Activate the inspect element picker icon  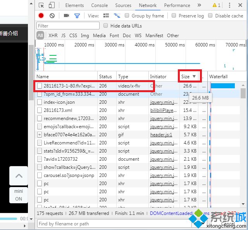(41, 5)
